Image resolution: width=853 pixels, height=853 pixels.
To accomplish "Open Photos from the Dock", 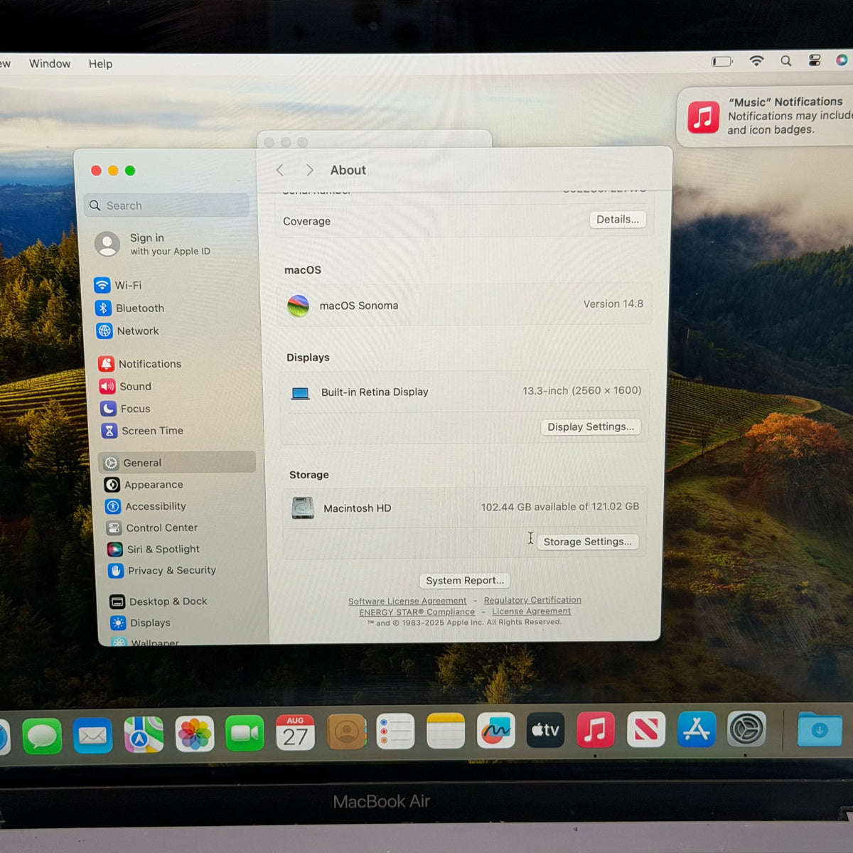I will (x=195, y=734).
